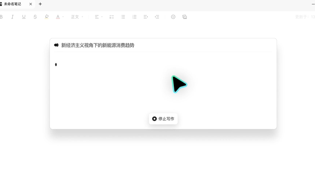Toggle underline formatting
This screenshot has height=178, width=315.
[24, 17]
